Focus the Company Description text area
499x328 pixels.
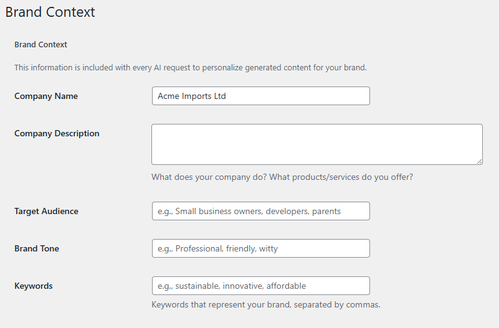tap(317, 144)
